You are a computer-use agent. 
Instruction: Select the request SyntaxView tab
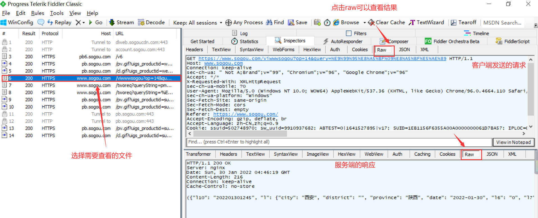[251, 49]
